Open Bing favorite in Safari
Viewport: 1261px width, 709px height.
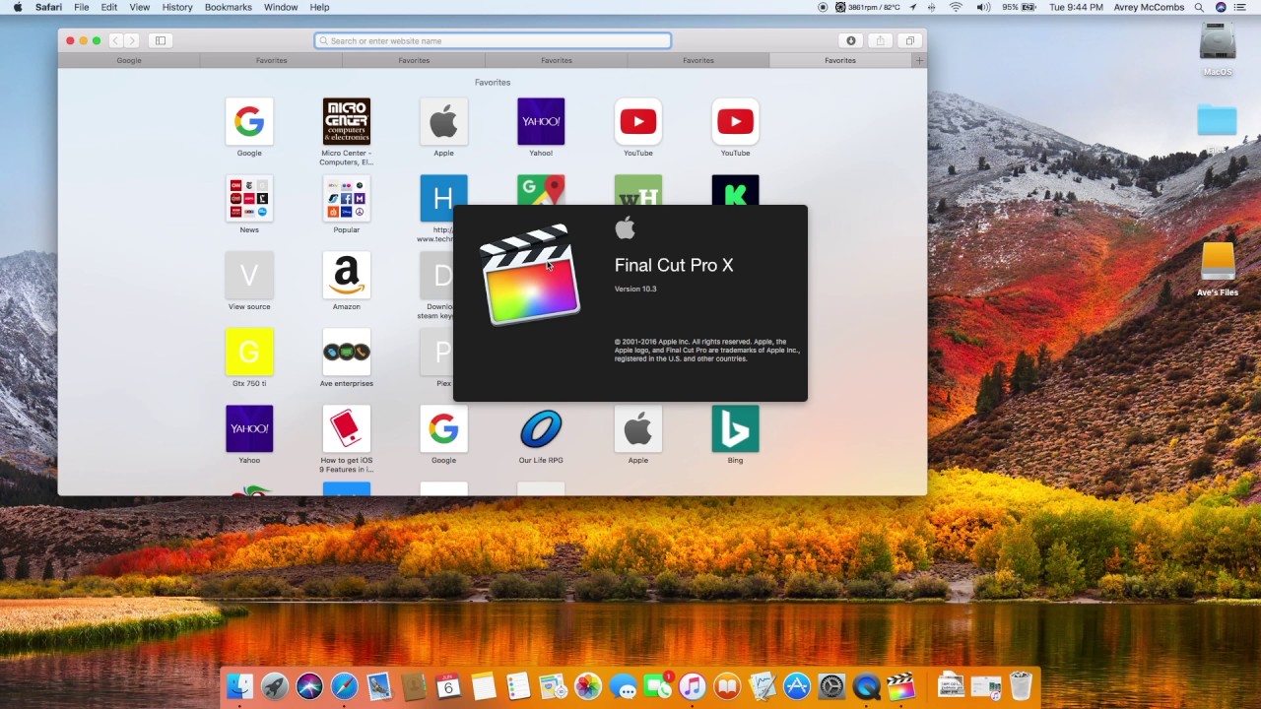point(735,429)
